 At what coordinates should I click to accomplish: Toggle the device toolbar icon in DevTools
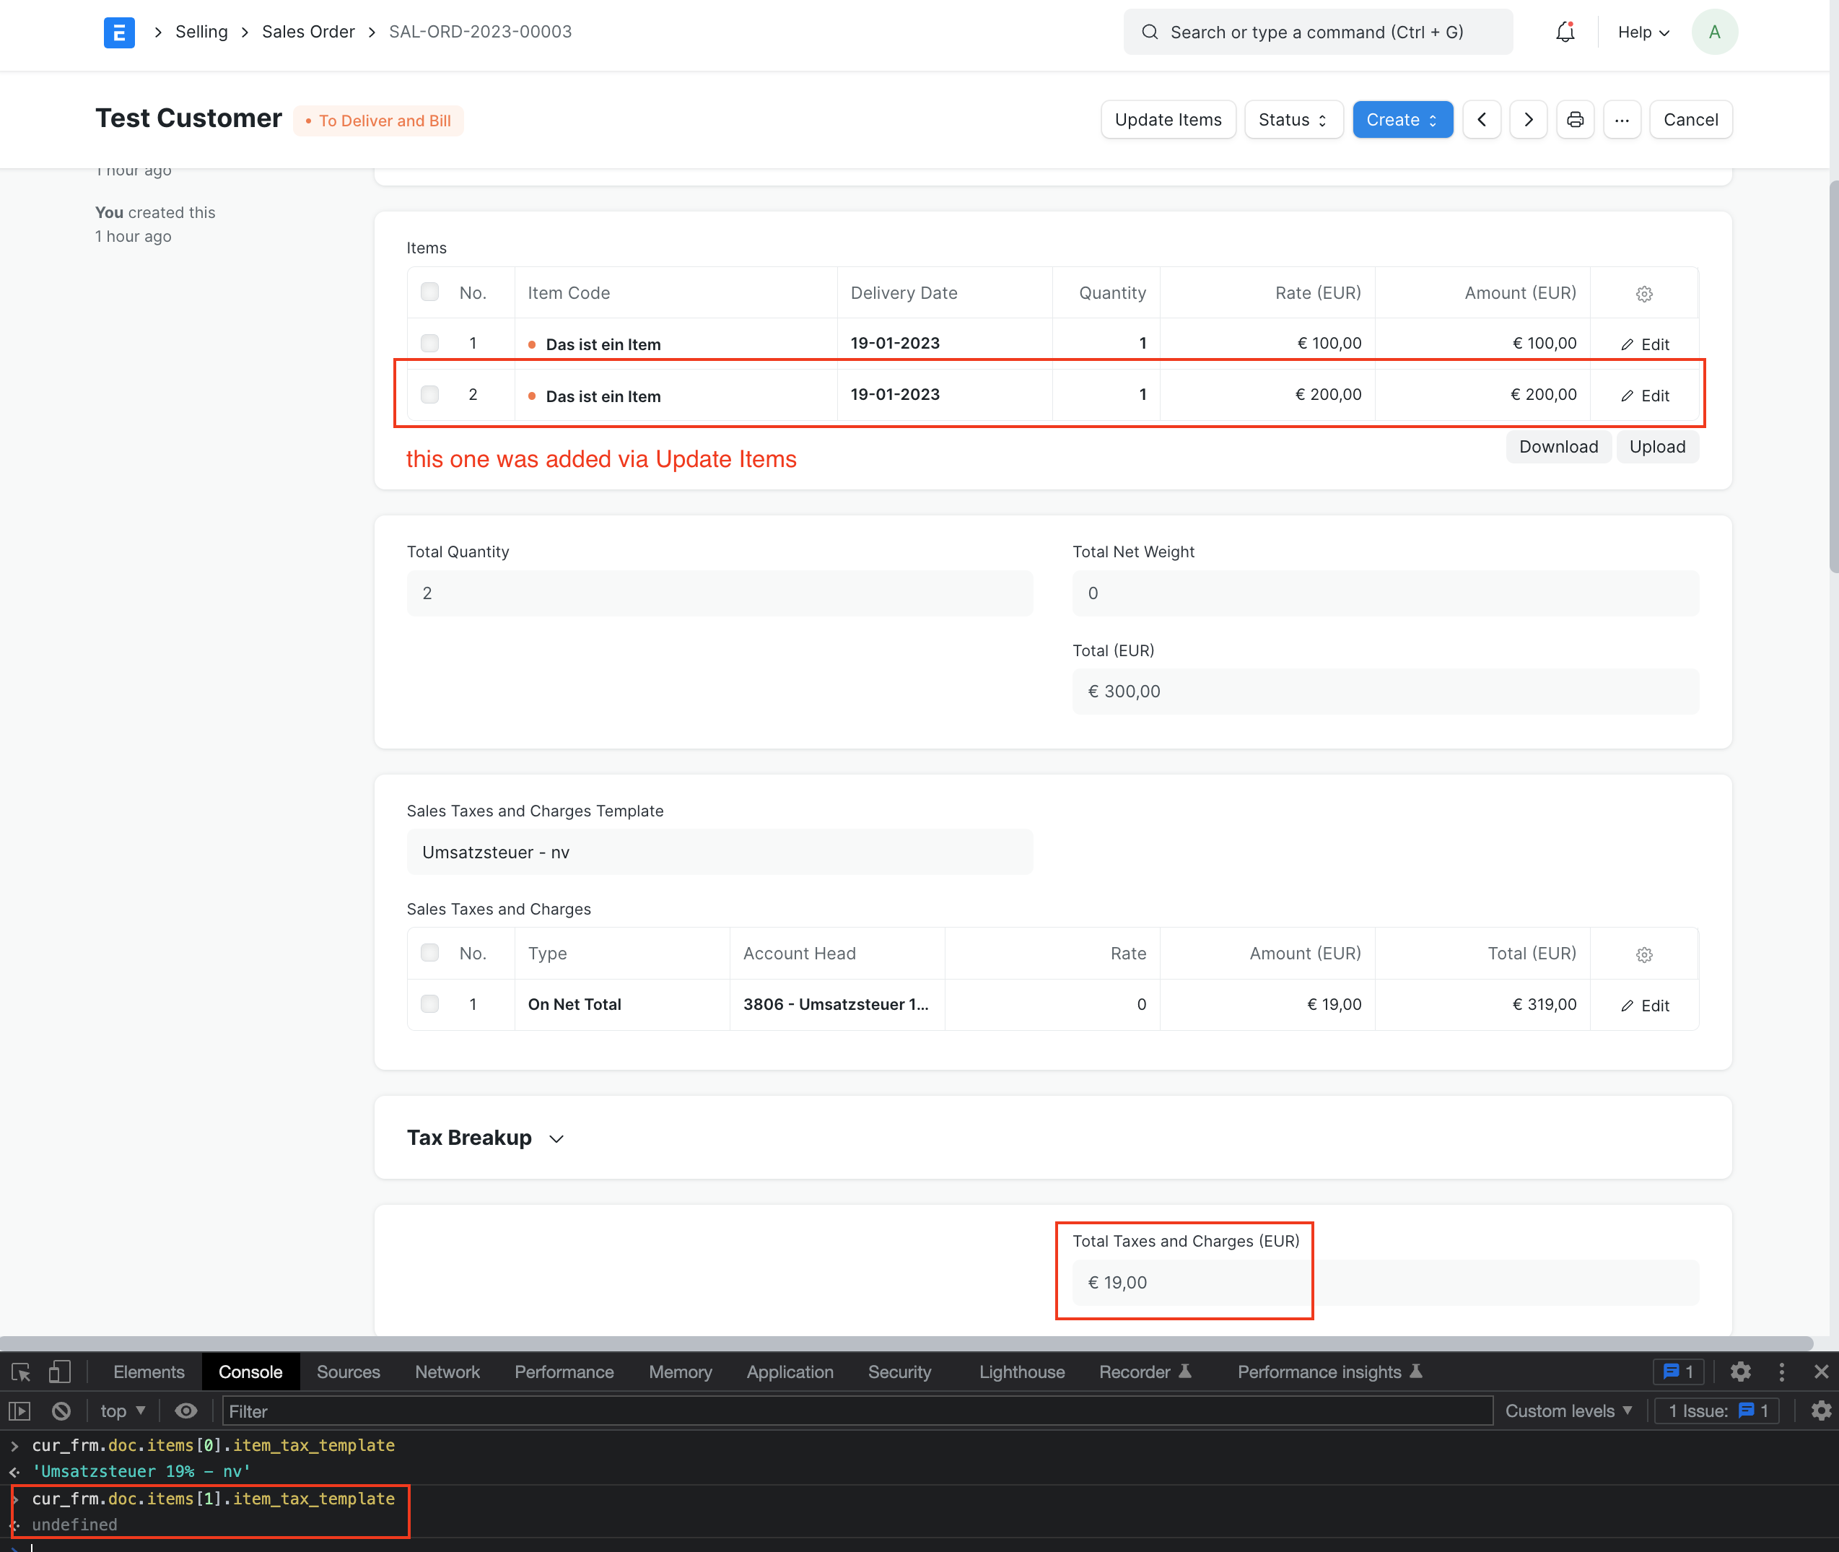tap(58, 1372)
